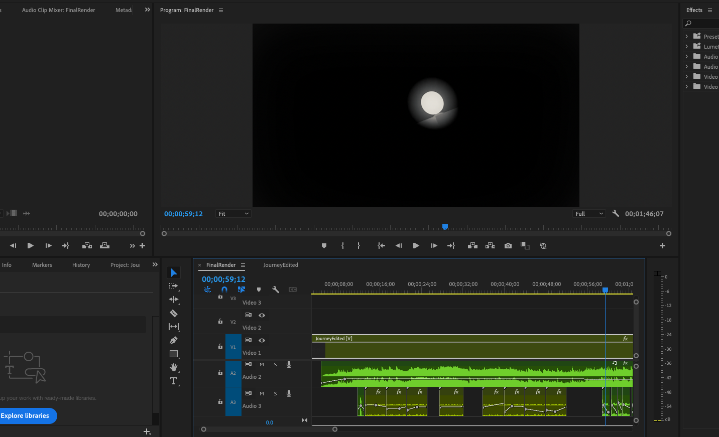Hide the Video 1 track output
This screenshot has width=719, height=437.
point(262,340)
